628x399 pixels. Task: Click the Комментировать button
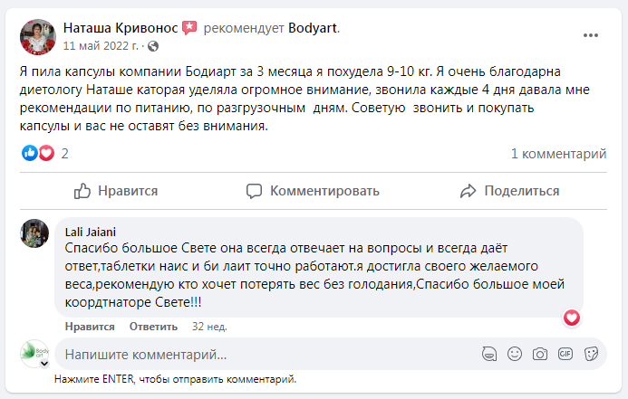click(x=314, y=191)
